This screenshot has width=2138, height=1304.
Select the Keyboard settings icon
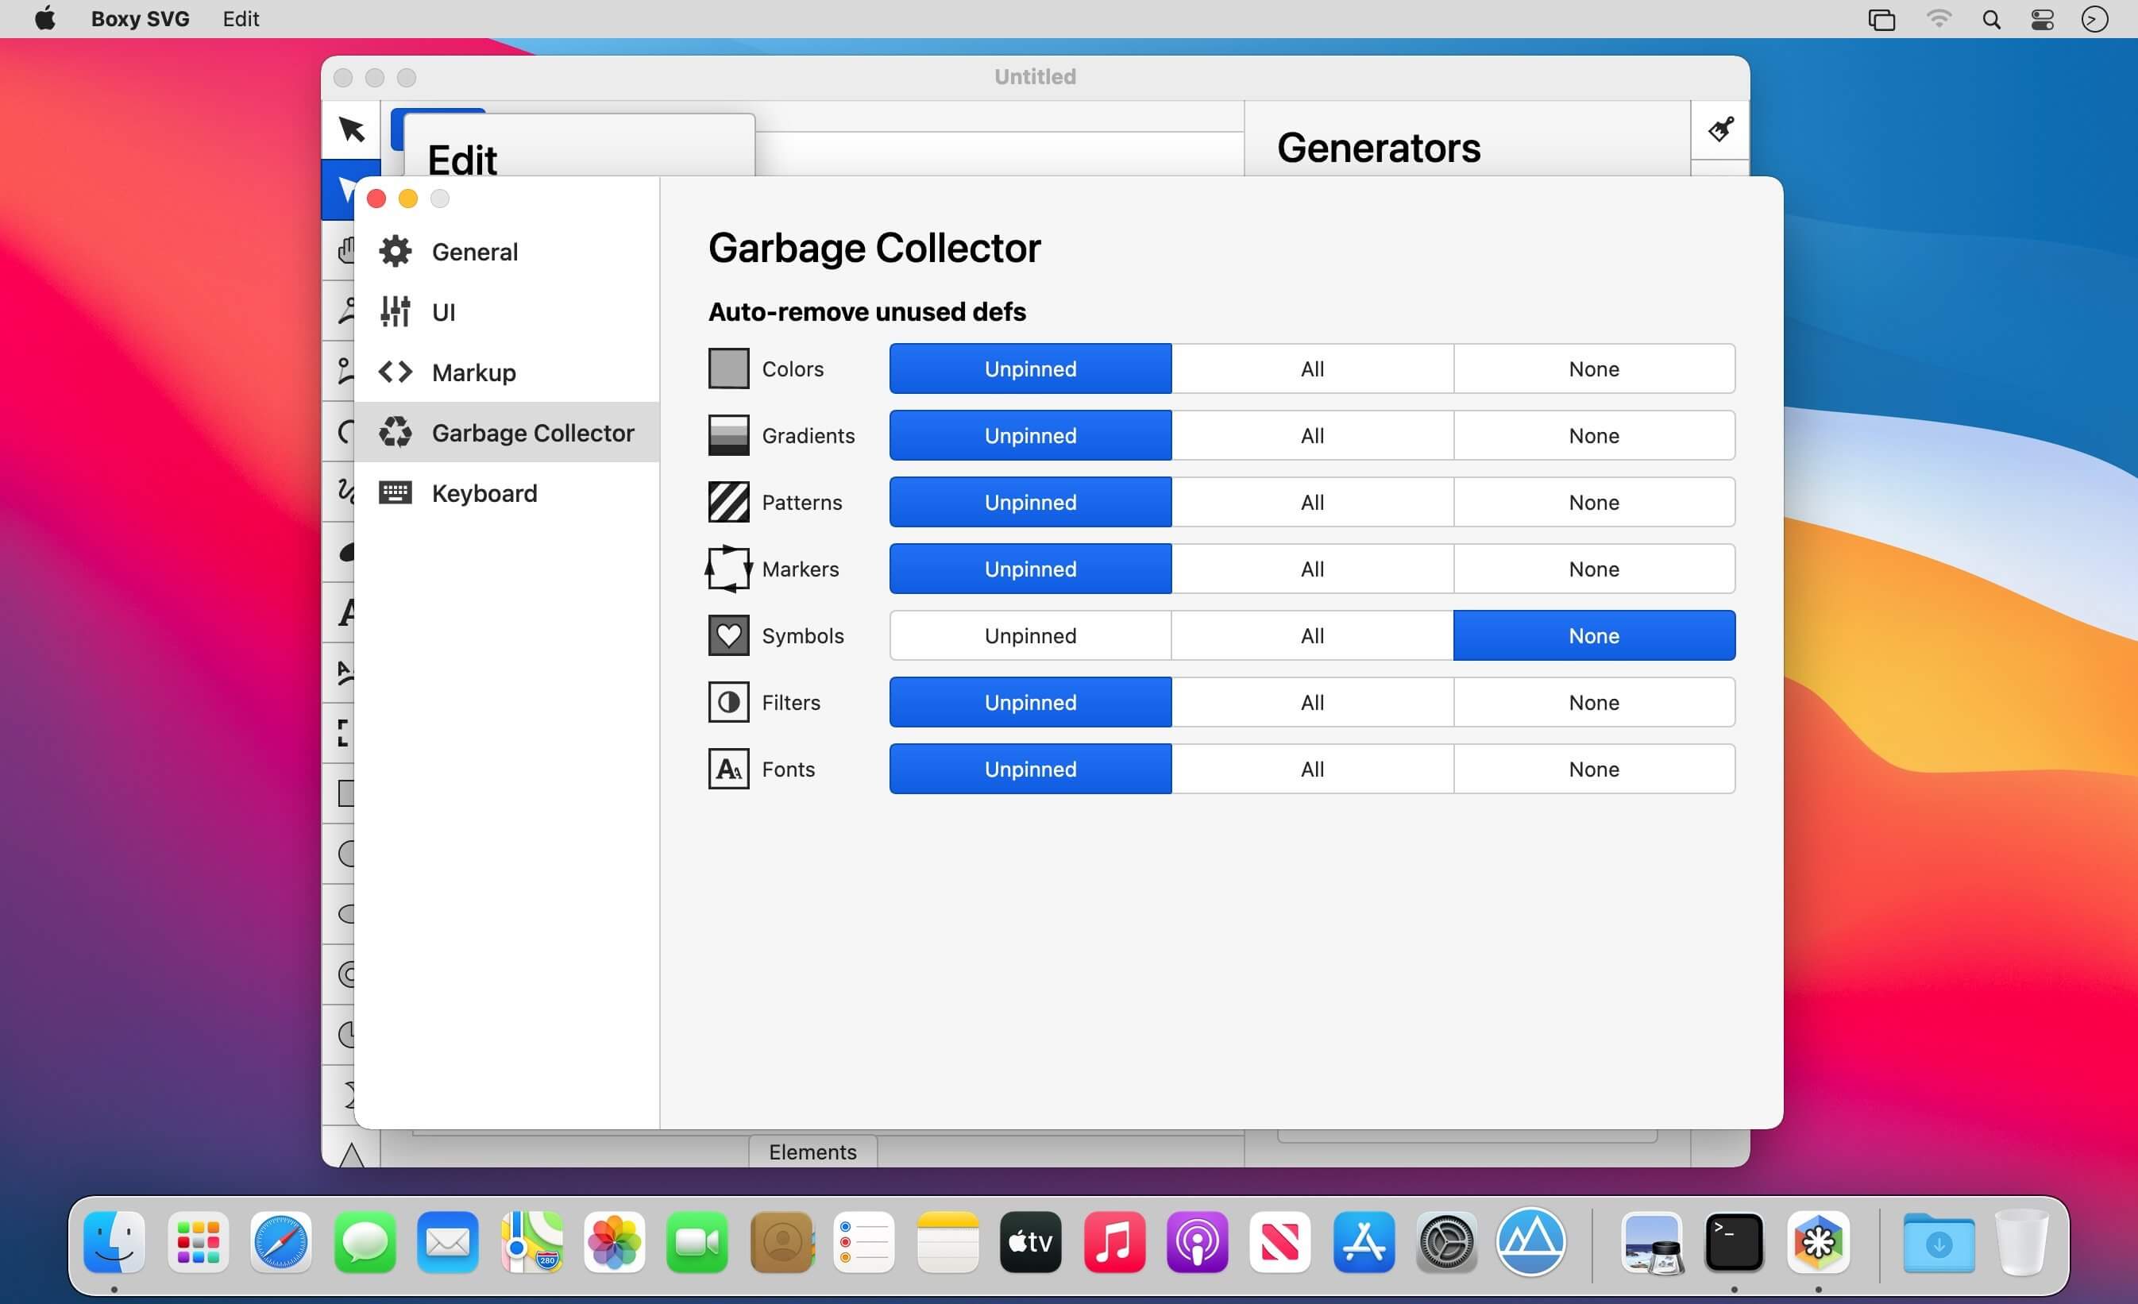[x=396, y=493]
